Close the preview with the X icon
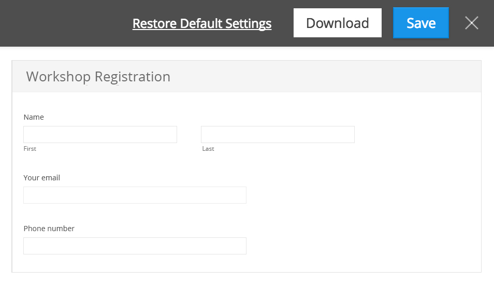Viewport: 494px width, 284px height. coord(471,23)
